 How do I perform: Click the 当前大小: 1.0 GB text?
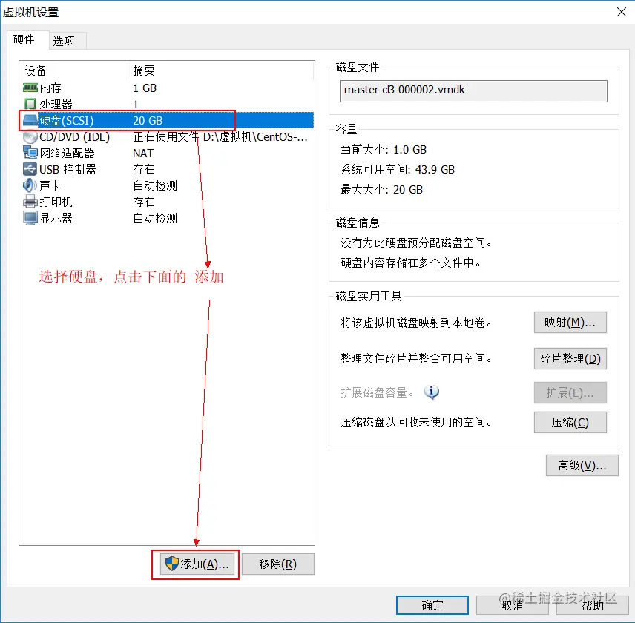[x=384, y=149]
